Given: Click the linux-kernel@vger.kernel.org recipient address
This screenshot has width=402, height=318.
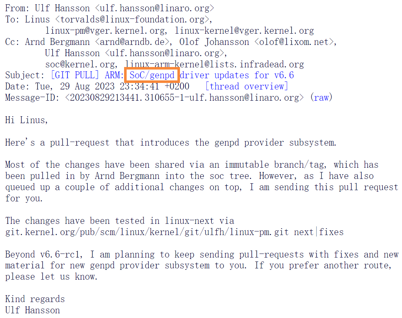Looking at the screenshot, I should pyautogui.click(x=244, y=31).
